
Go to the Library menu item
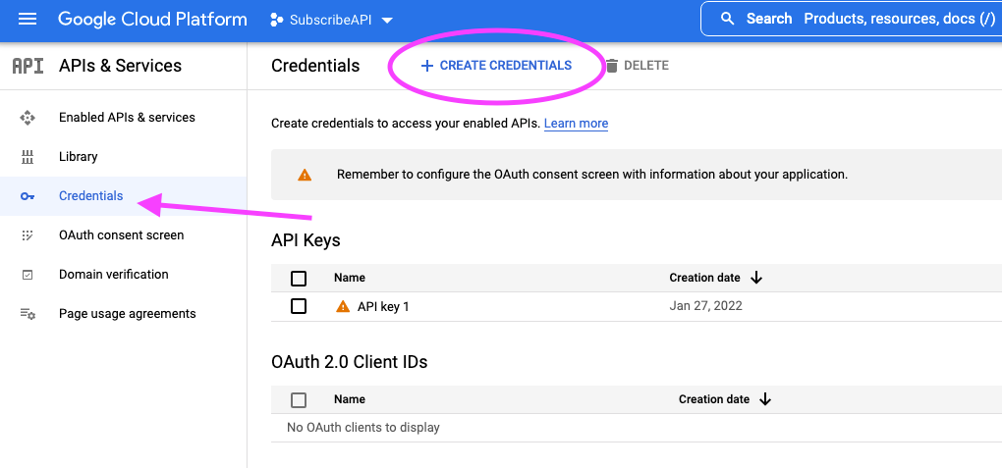(x=79, y=157)
